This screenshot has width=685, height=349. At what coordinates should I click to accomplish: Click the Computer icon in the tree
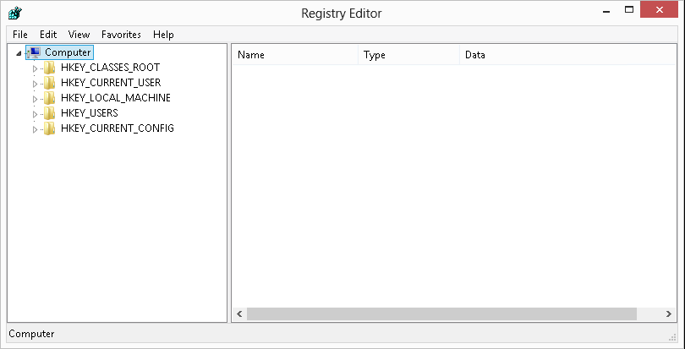tap(34, 52)
